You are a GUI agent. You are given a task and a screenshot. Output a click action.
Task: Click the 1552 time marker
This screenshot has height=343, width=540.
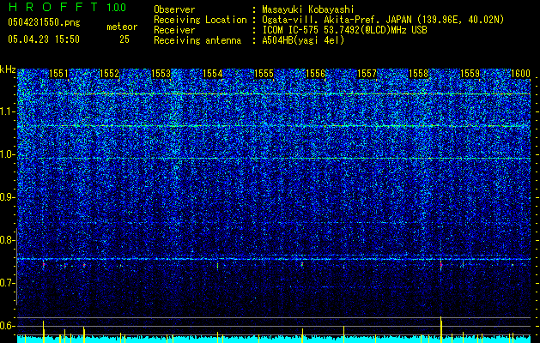tap(109, 74)
